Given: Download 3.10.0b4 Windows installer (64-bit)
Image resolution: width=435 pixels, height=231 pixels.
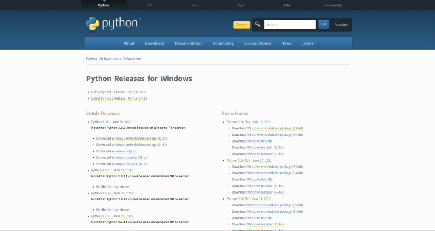Looking at the screenshot, I should pyautogui.click(x=266, y=154).
